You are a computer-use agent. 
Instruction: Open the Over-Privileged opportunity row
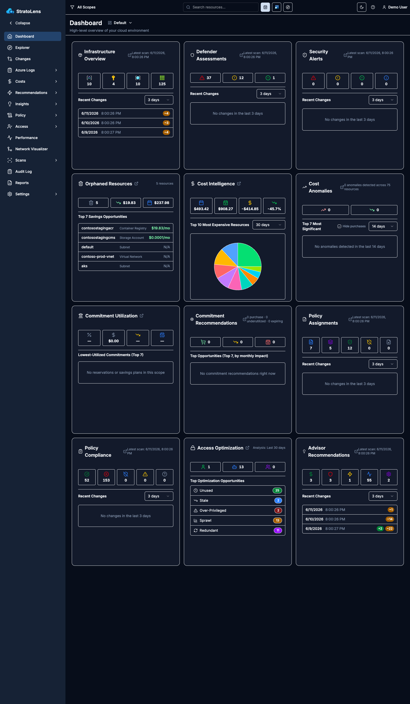[238, 511]
